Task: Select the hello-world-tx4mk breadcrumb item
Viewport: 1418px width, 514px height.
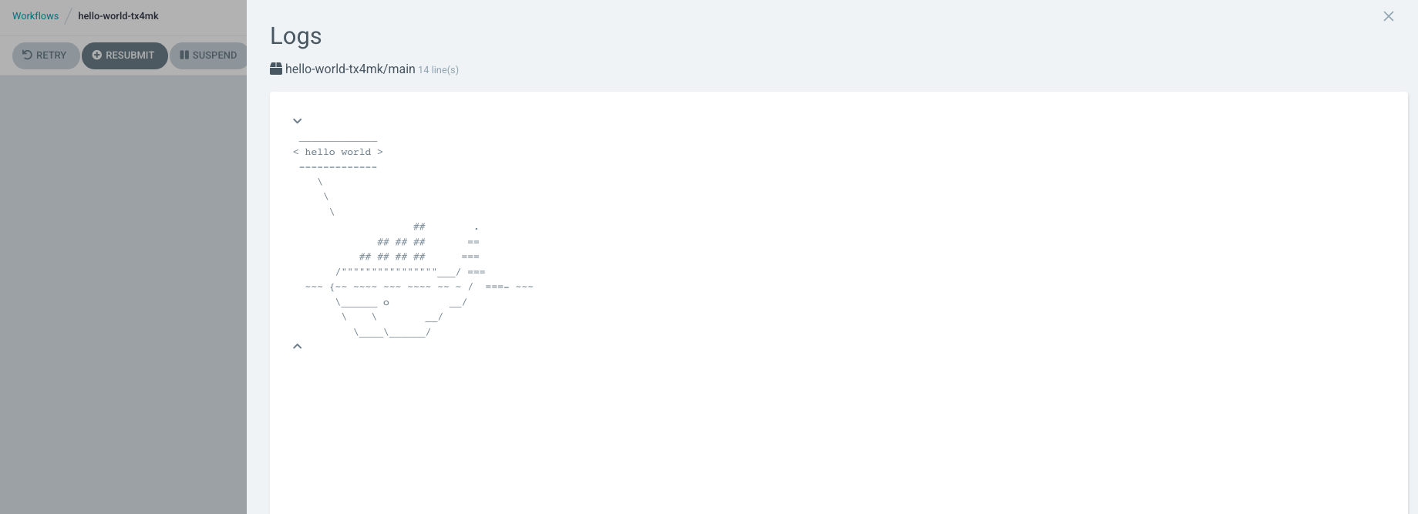Action: tap(118, 15)
